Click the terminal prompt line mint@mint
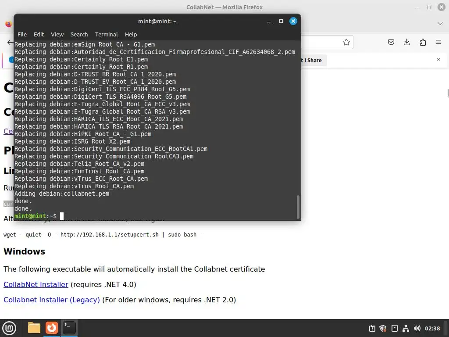 pyautogui.click(x=35, y=216)
